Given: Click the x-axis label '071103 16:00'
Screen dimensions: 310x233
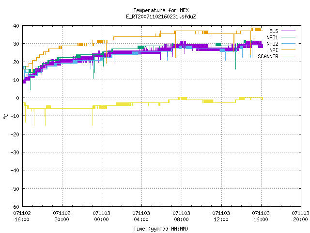Looking at the screenshot, I should (x=261, y=216).
